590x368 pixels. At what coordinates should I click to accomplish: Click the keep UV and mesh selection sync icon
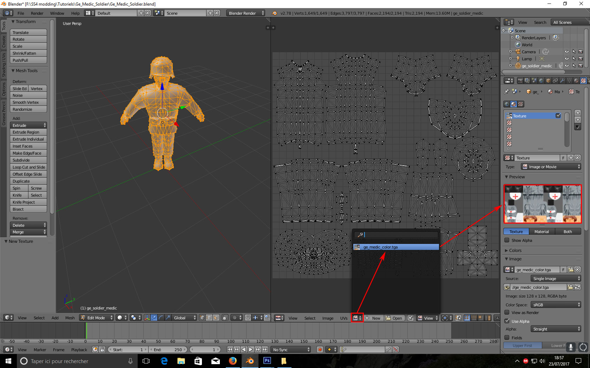(x=458, y=318)
